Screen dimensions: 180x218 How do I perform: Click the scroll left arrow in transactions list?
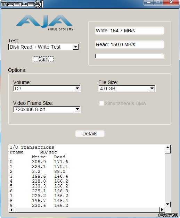point(11,210)
